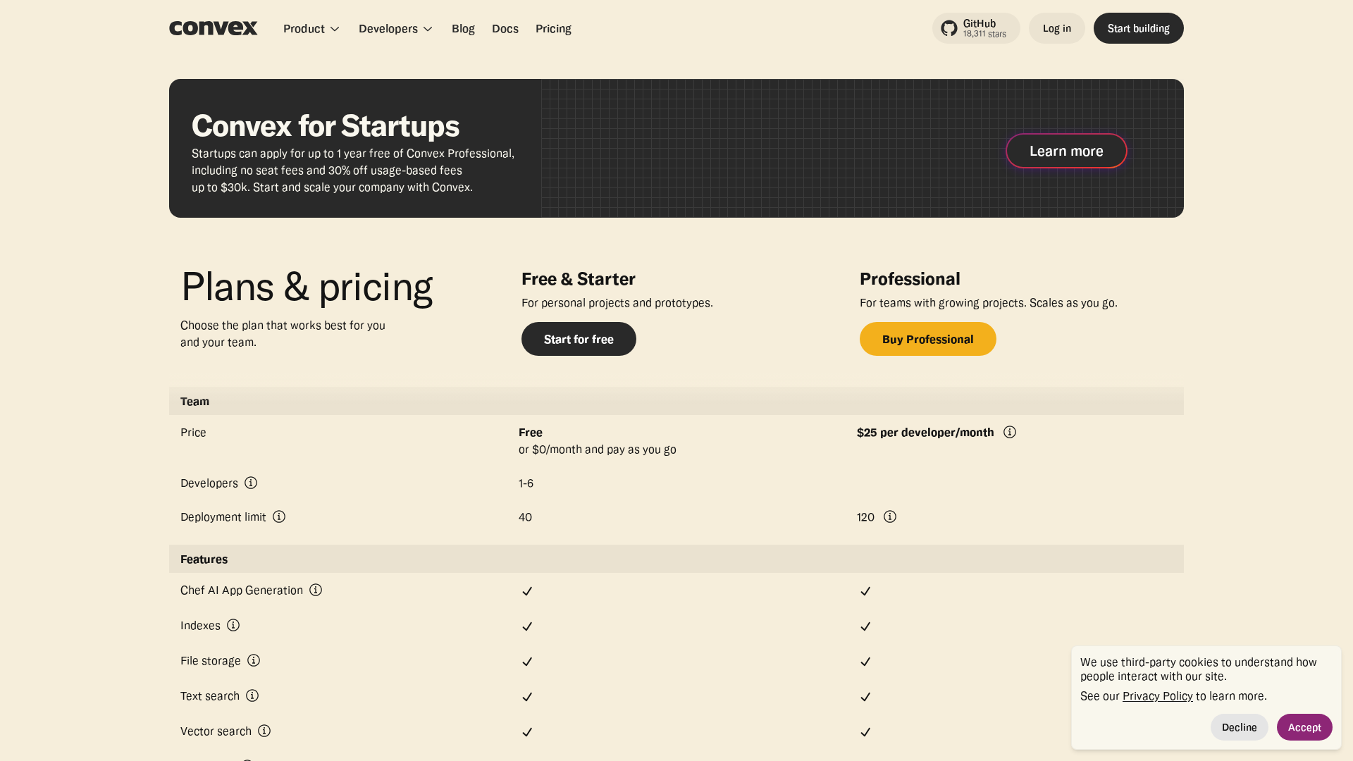Click the info icon beside $25 per developer/month

pyautogui.click(x=1009, y=432)
